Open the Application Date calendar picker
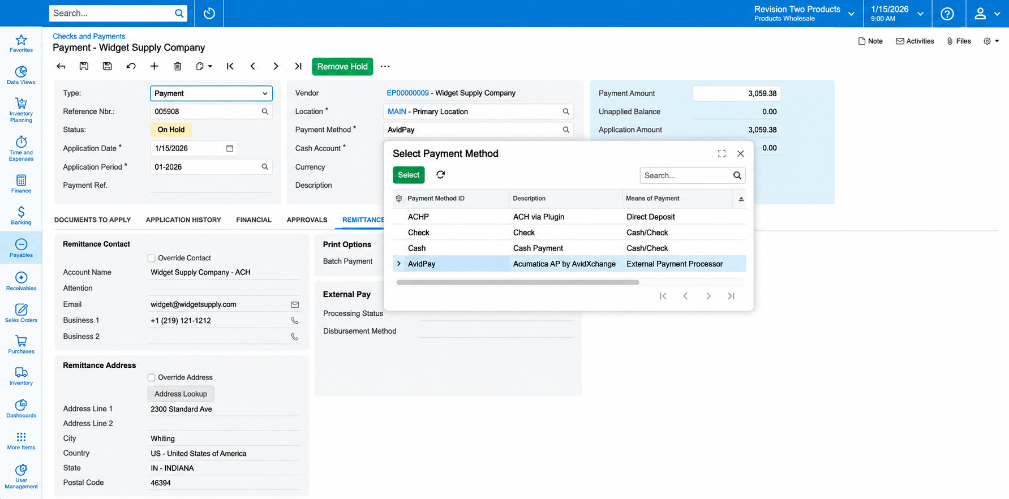The height and width of the screenshot is (499, 1009). [x=230, y=148]
